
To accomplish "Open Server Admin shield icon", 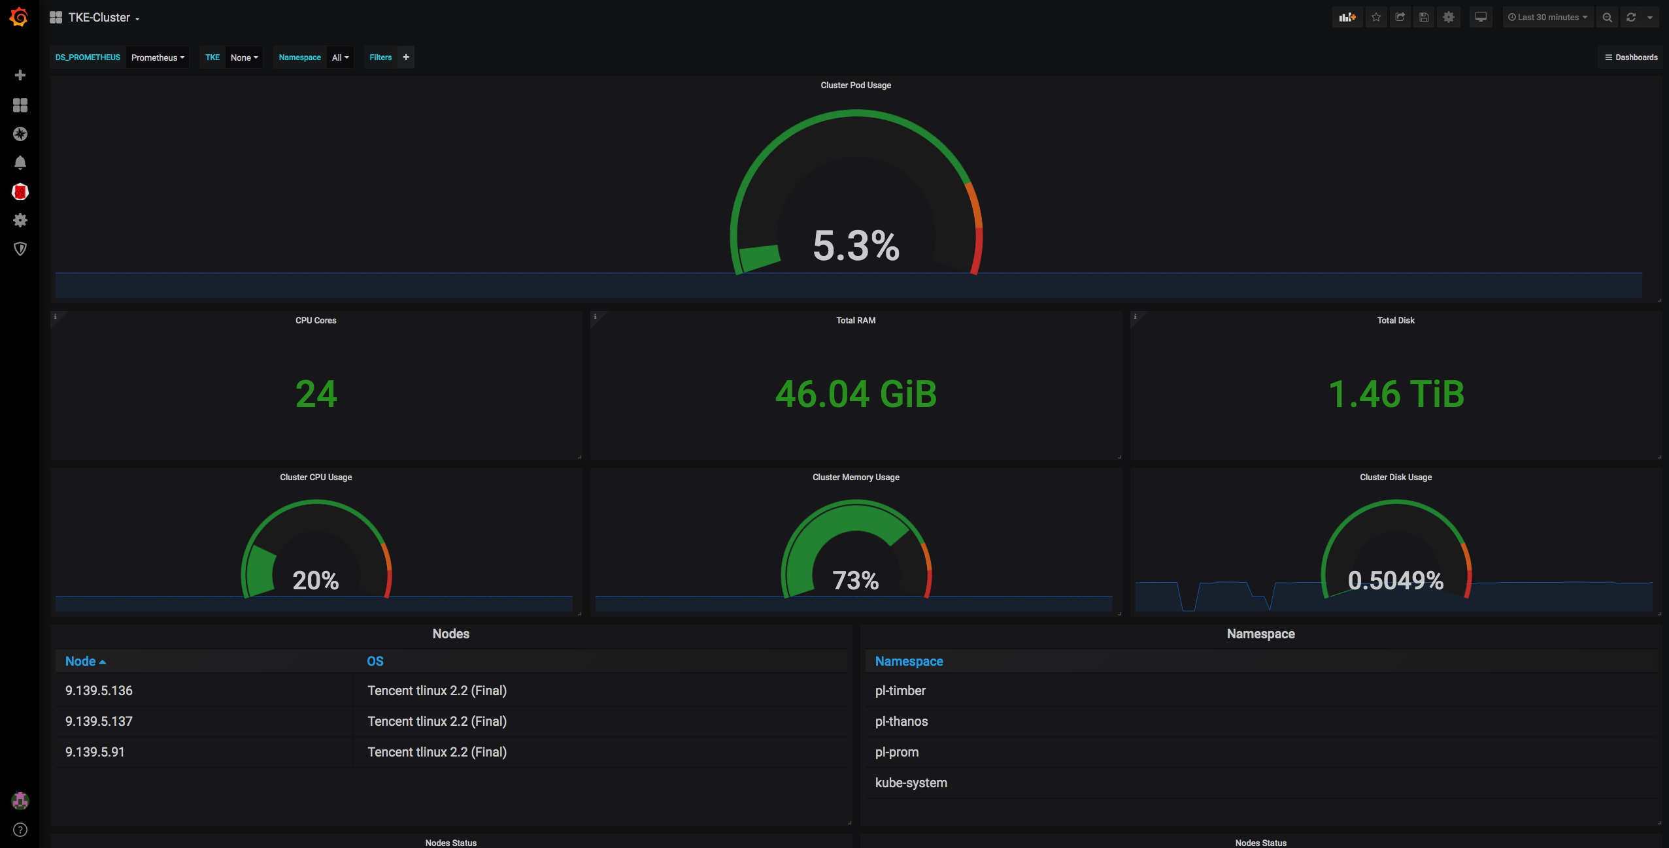I will [20, 249].
